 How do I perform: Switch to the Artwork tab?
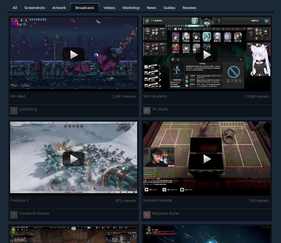pos(59,8)
